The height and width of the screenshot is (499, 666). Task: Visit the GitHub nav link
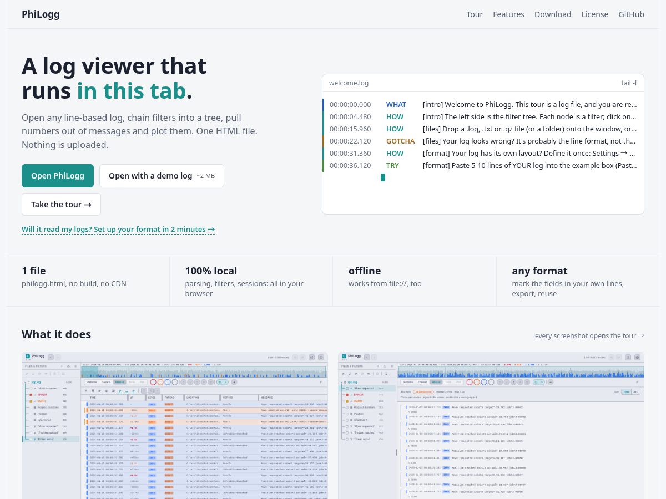pos(632,14)
